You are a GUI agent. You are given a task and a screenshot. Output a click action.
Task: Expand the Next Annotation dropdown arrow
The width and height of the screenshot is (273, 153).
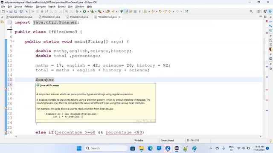click(x=149, y=11)
